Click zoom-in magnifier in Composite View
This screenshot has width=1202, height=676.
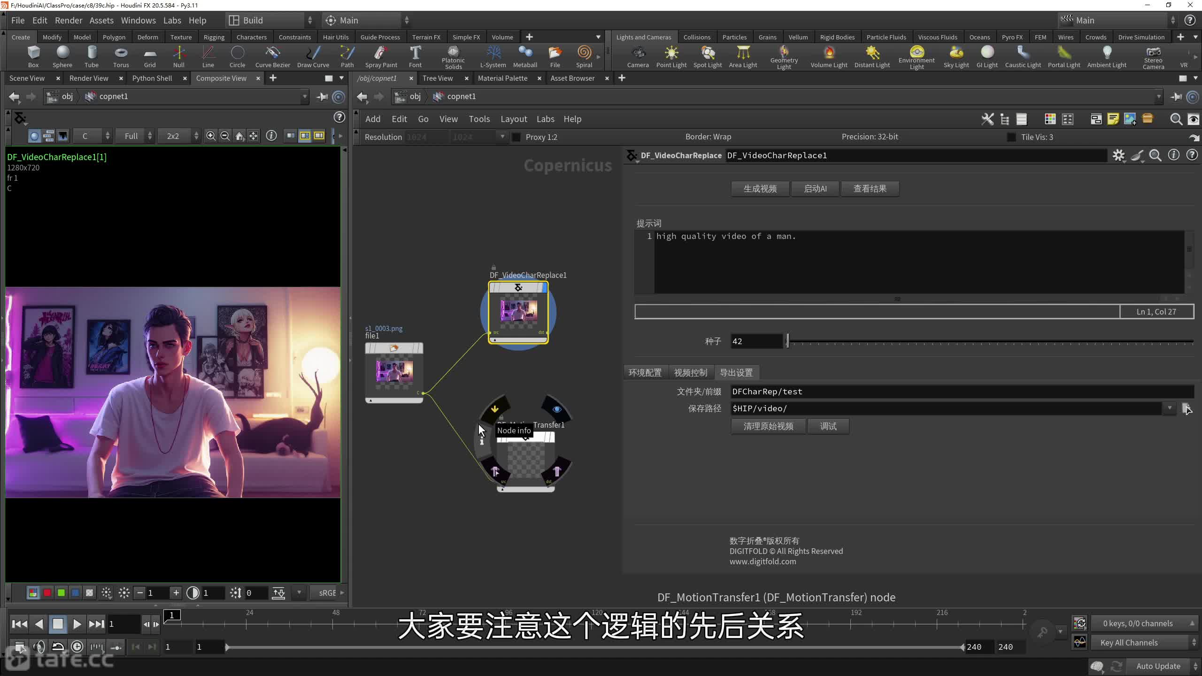tap(211, 136)
